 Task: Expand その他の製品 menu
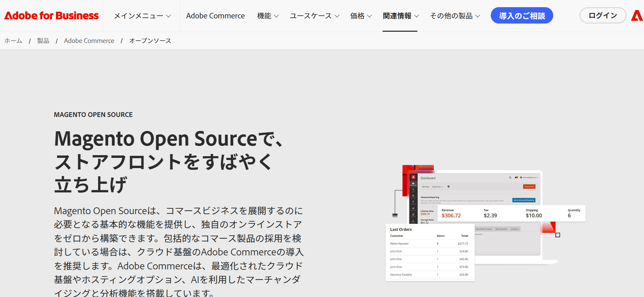[x=455, y=16]
